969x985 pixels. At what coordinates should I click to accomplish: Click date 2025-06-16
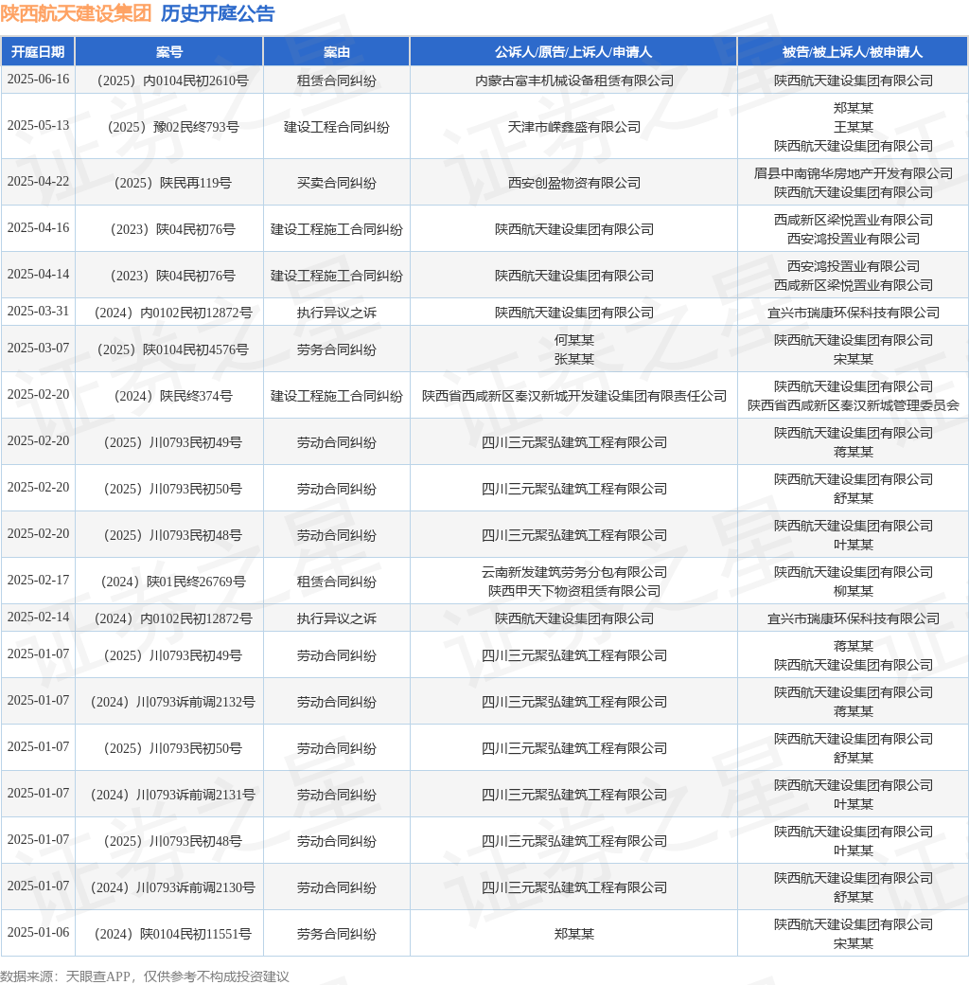tap(38, 80)
